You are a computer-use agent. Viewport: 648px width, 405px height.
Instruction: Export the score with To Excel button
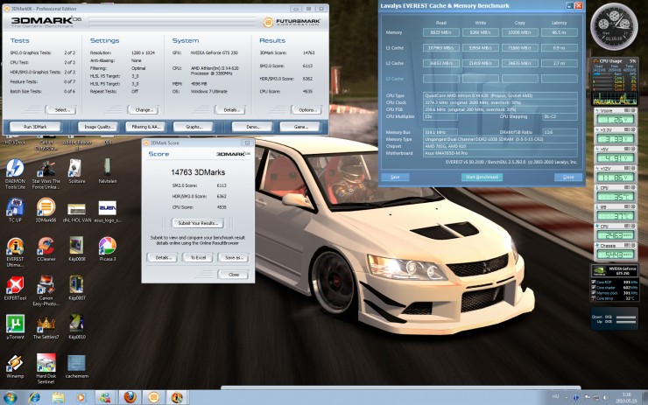[x=198, y=258]
